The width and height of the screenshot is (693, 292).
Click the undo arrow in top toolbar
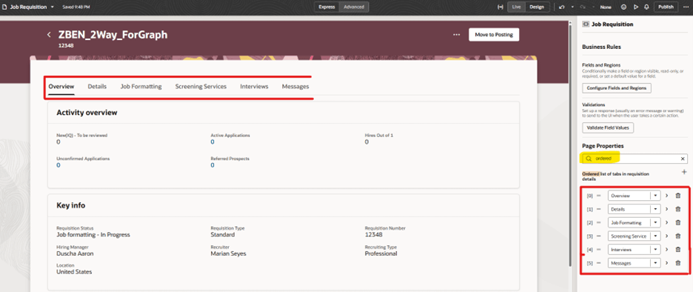(x=562, y=7)
